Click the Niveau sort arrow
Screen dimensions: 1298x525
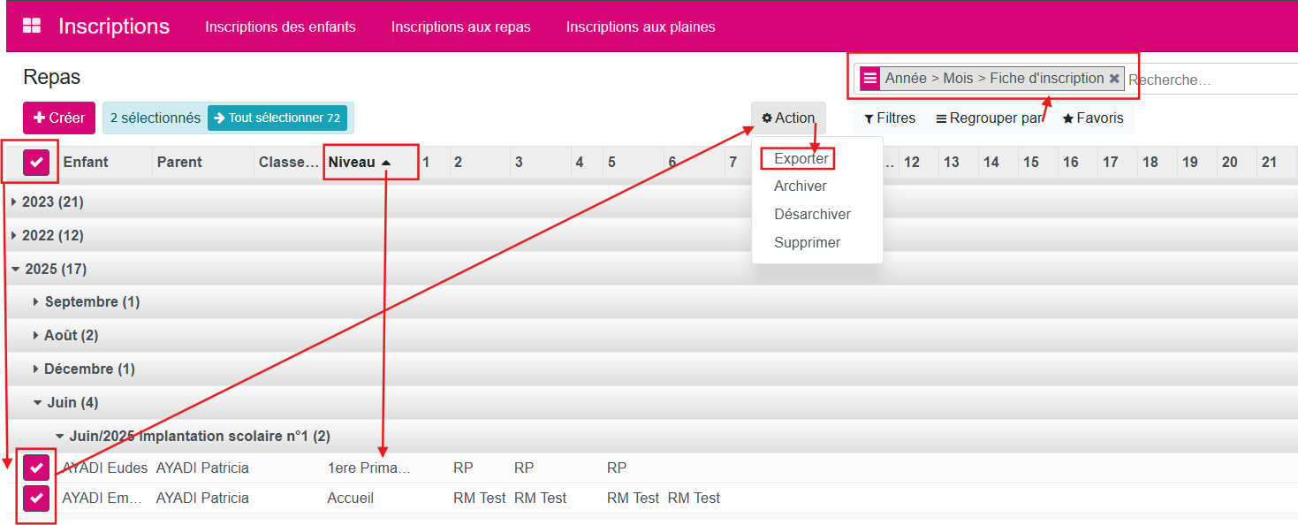386,163
